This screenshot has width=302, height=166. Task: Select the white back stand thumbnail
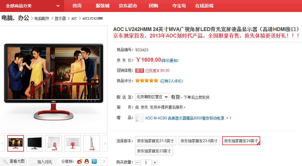pos(73,143)
